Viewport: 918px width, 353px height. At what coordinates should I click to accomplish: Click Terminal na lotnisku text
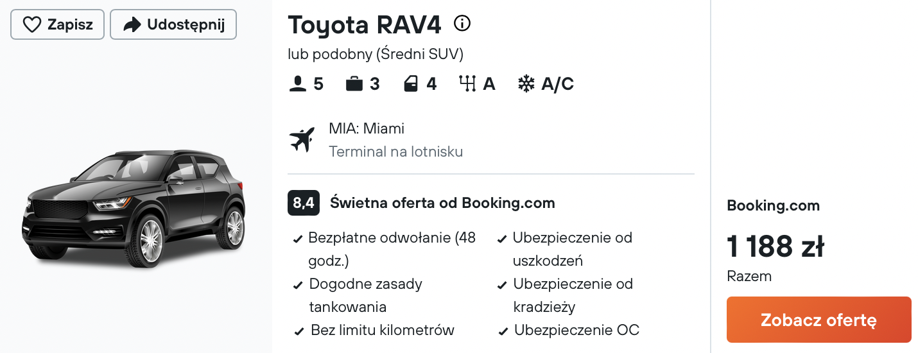pos(395,152)
